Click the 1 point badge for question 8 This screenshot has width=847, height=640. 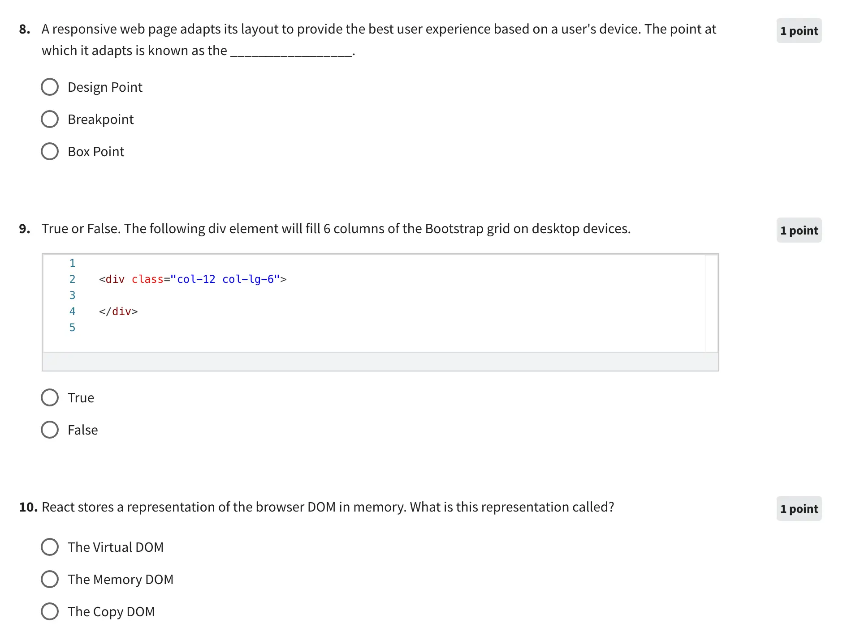[x=799, y=31]
